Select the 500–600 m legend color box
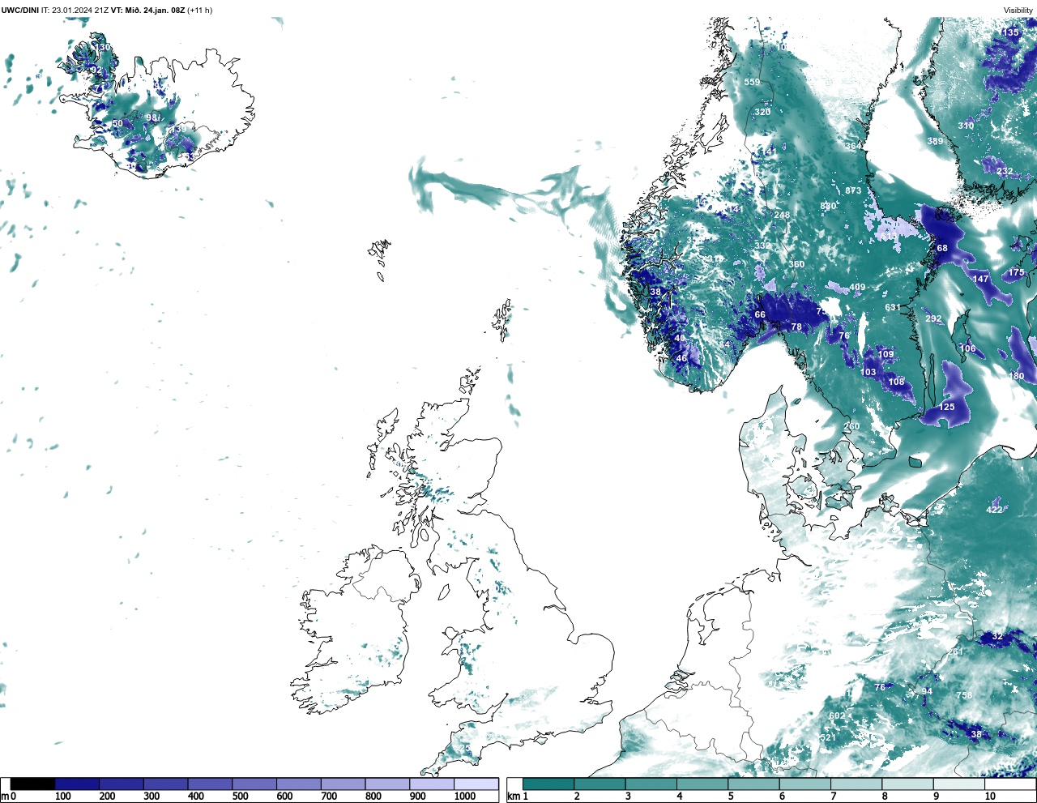The width and height of the screenshot is (1037, 803). [254, 784]
